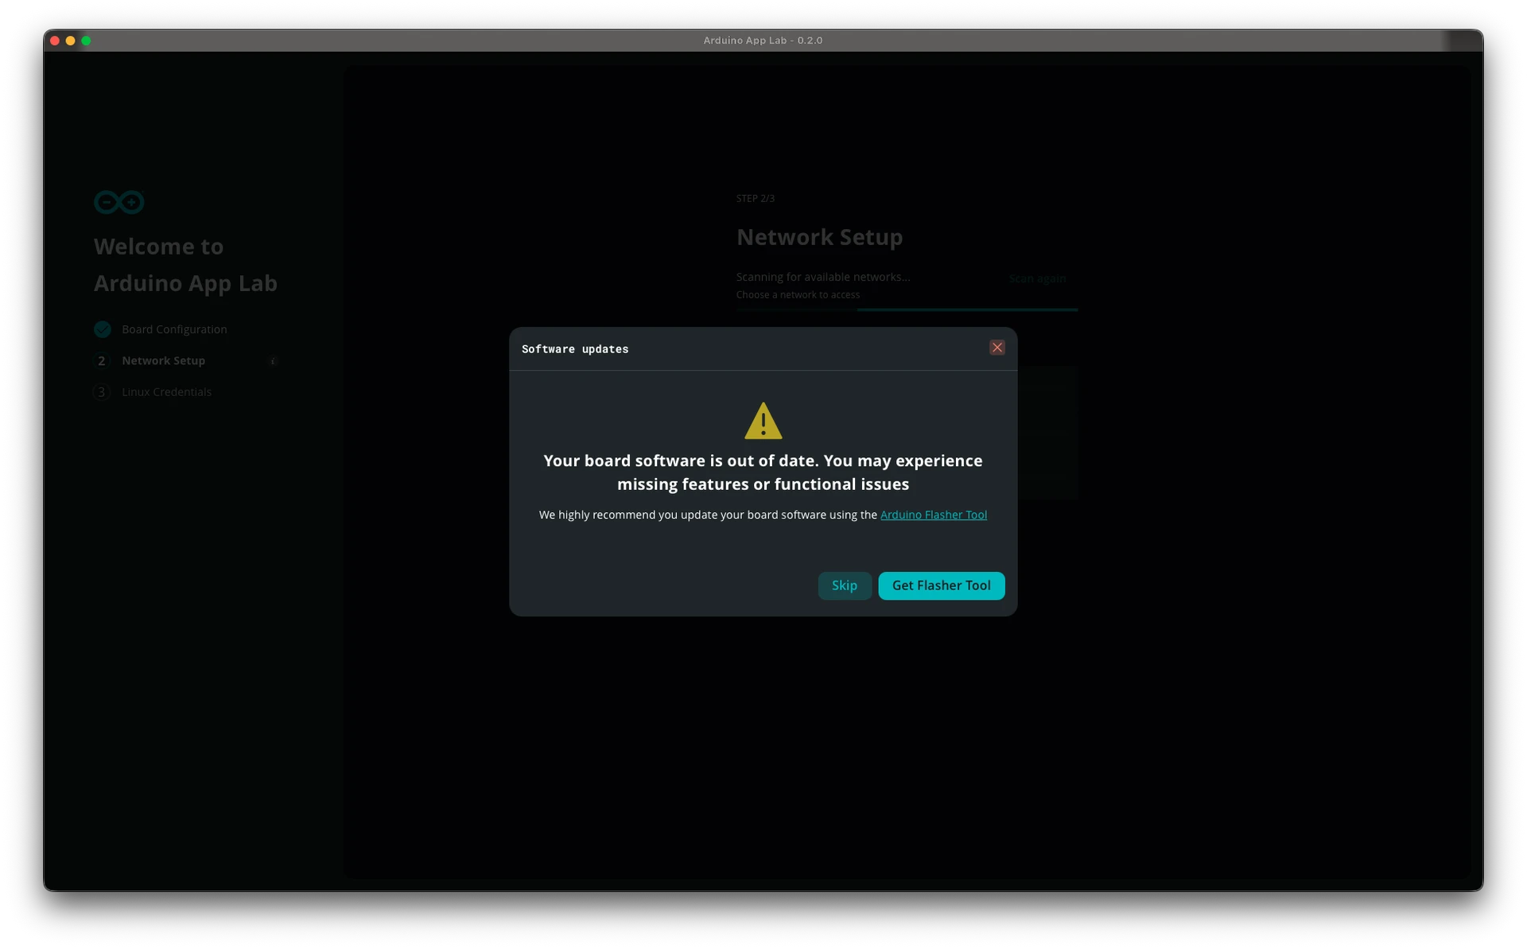Image resolution: width=1527 pixels, height=949 pixels.
Task: Click the yellow warning triangle icon
Action: pos(763,422)
